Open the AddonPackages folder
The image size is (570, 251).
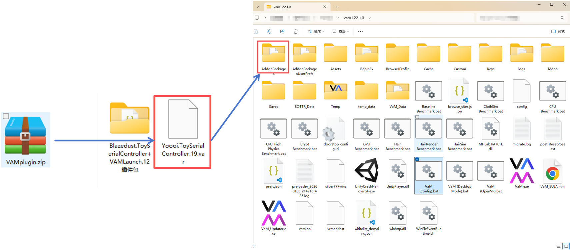click(273, 57)
